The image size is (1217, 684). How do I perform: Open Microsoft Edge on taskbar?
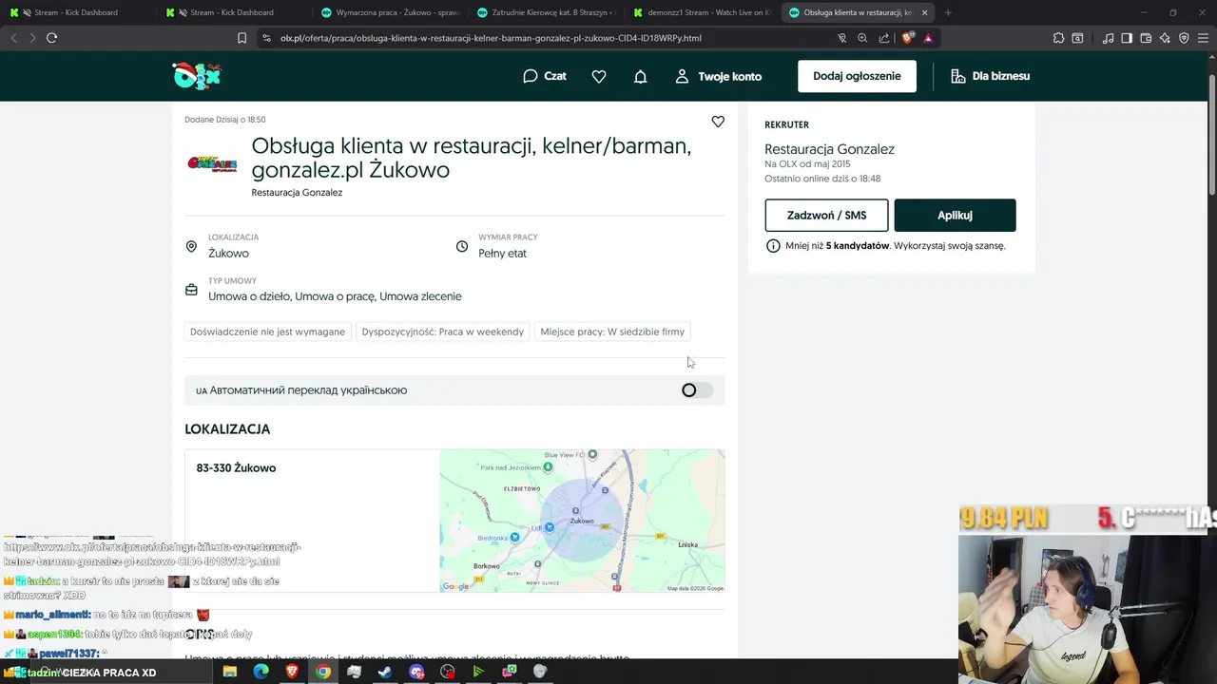click(261, 672)
